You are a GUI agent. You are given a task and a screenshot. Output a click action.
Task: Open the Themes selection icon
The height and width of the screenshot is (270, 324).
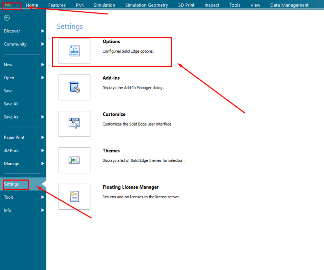point(74,160)
